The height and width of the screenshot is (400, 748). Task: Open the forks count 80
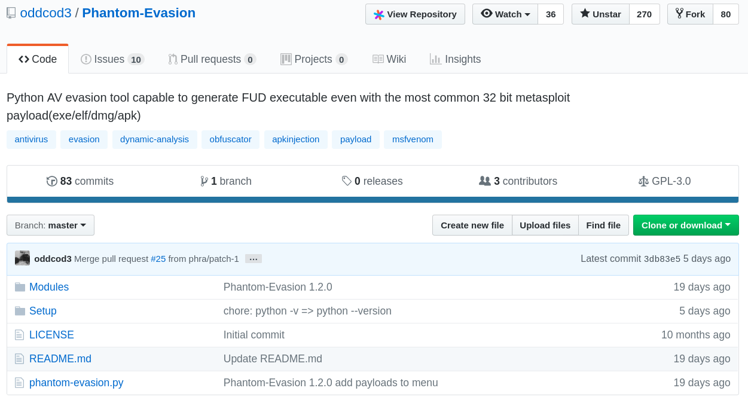tap(726, 14)
